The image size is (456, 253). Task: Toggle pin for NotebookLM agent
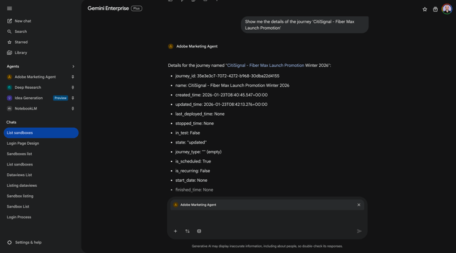(73, 109)
